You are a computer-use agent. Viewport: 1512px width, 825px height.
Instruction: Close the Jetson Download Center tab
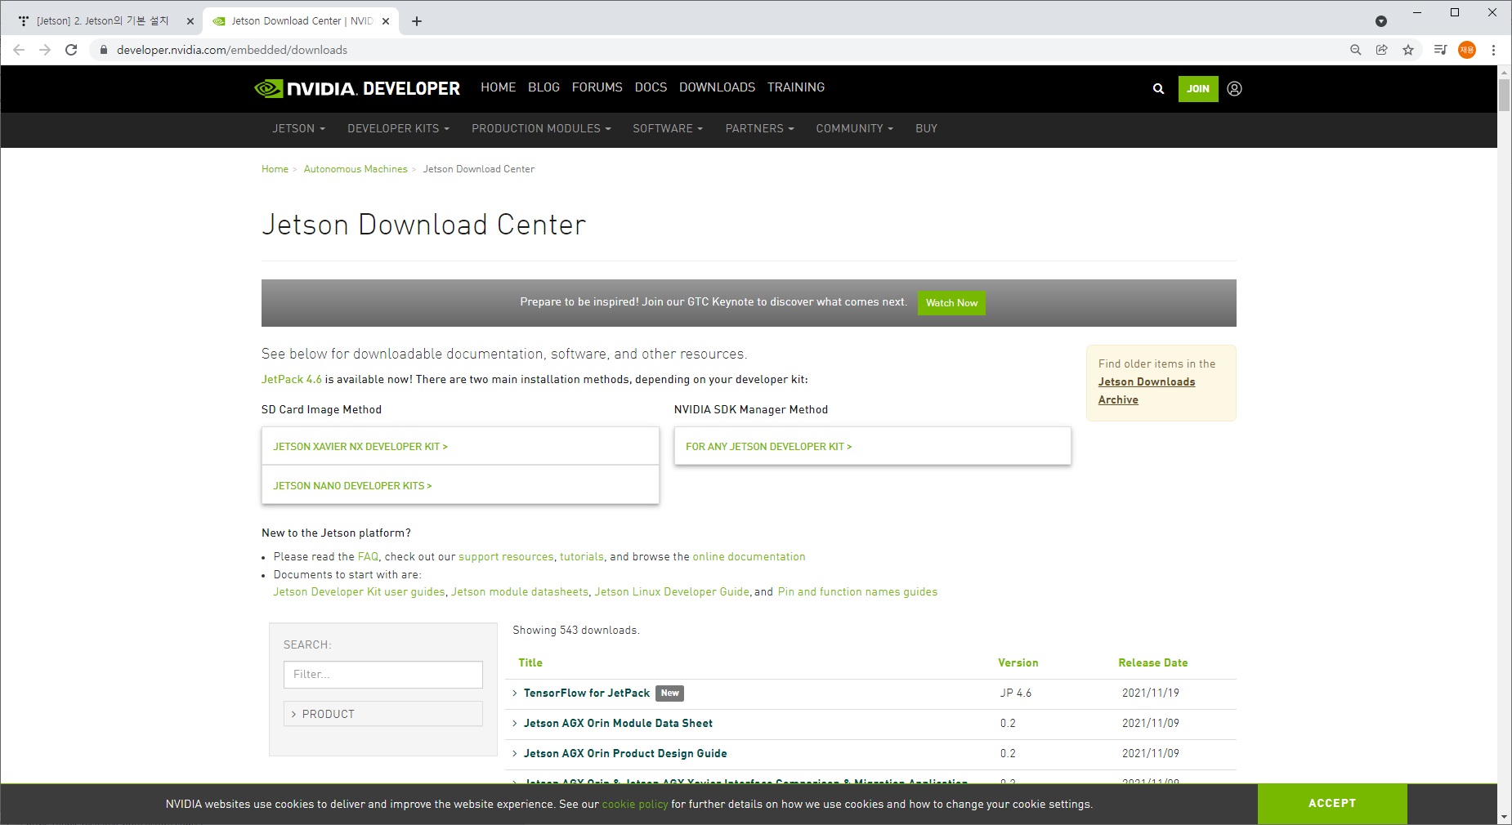386,21
